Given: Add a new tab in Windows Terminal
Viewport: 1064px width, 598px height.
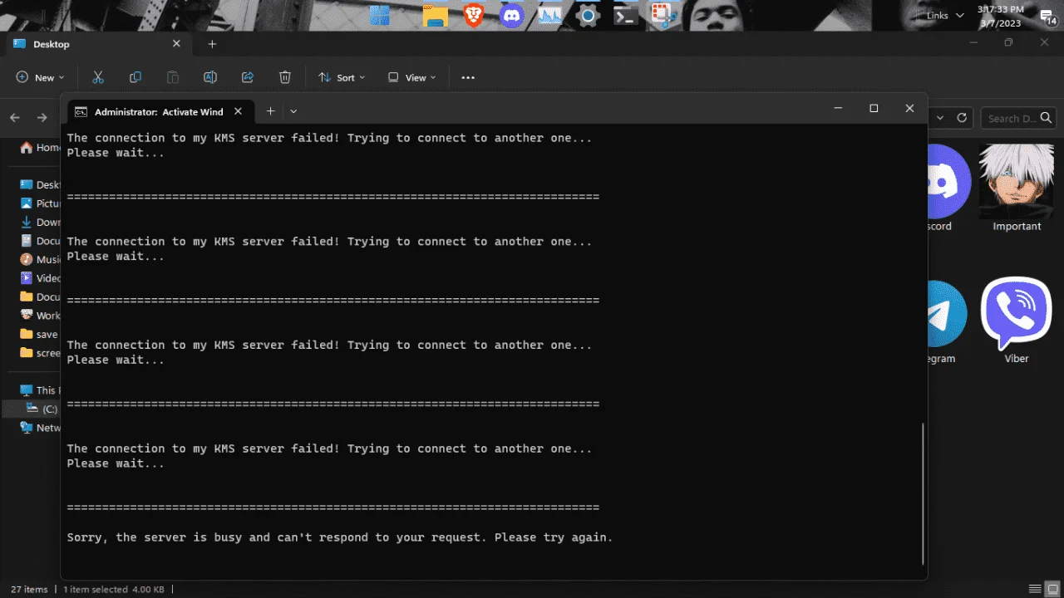Looking at the screenshot, I should pyautogui.click(x=270, y=111).
